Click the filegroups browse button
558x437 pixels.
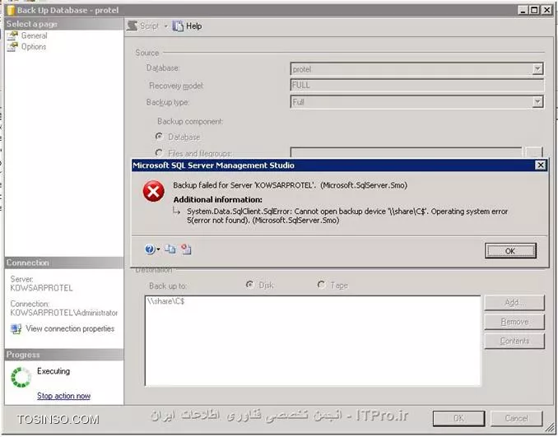pos(534,152)
